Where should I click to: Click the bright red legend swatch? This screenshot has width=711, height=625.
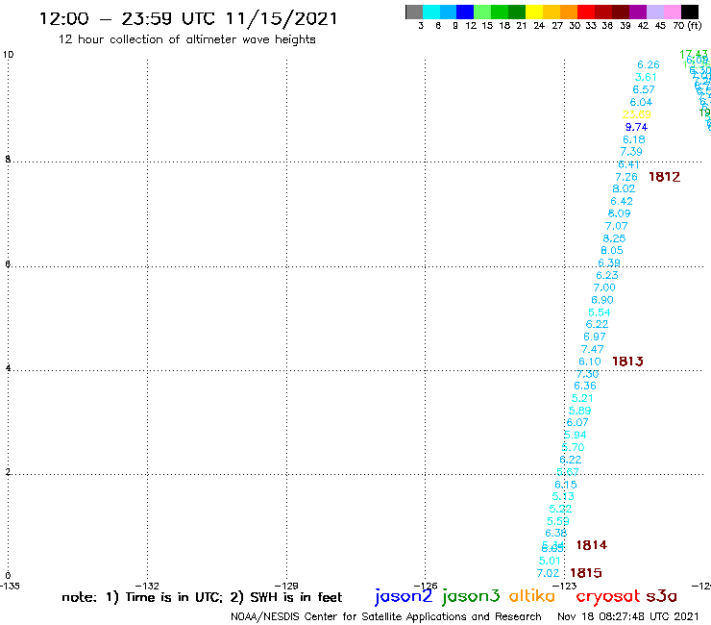coord(586,12)
